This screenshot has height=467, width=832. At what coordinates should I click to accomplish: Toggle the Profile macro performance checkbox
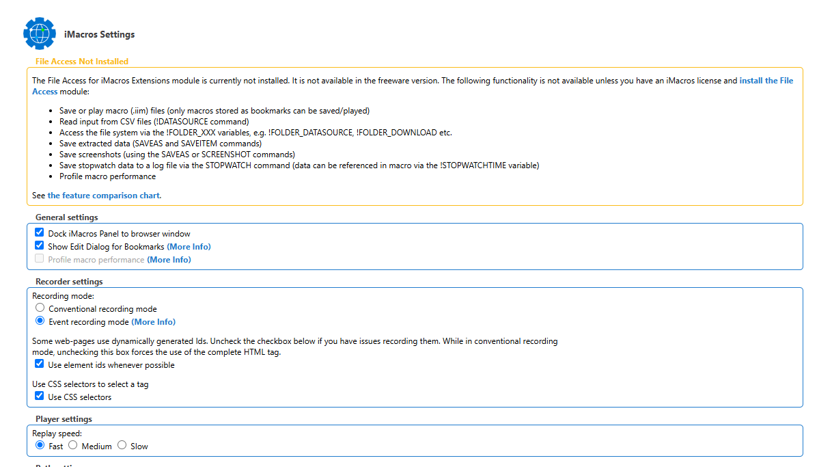click(x=40, y=258)
